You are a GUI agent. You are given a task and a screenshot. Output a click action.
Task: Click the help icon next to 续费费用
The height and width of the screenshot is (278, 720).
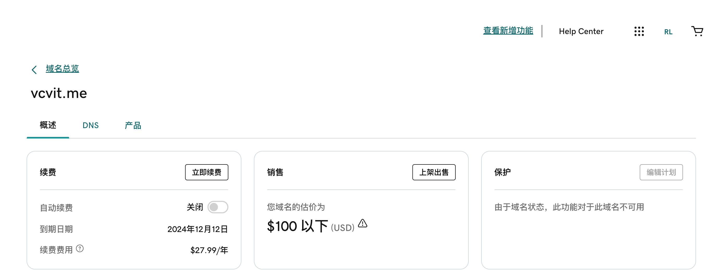point(80,248)
